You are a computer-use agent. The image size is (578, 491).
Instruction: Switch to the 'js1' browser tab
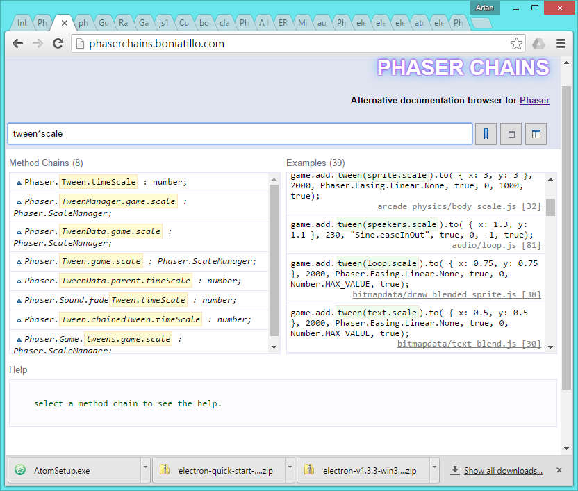(x=163, y=23)
